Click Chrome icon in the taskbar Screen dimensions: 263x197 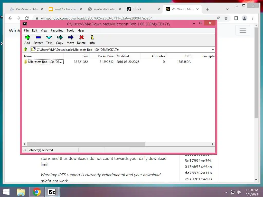(x=37, y=192)
